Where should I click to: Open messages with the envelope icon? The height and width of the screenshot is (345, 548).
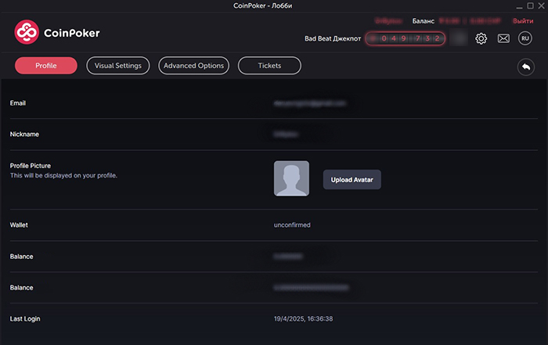(503, 38)
